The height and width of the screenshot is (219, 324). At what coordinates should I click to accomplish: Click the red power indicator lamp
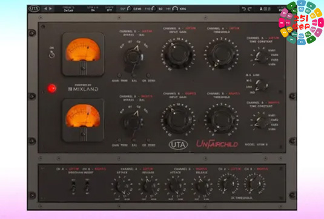tap(51, 88)
